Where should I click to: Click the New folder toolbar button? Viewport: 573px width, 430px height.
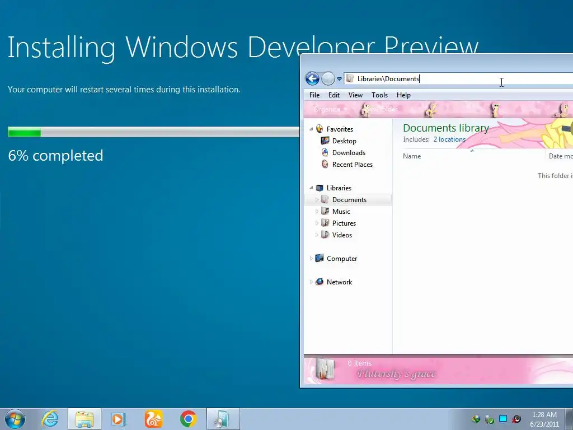pos(382,109)
